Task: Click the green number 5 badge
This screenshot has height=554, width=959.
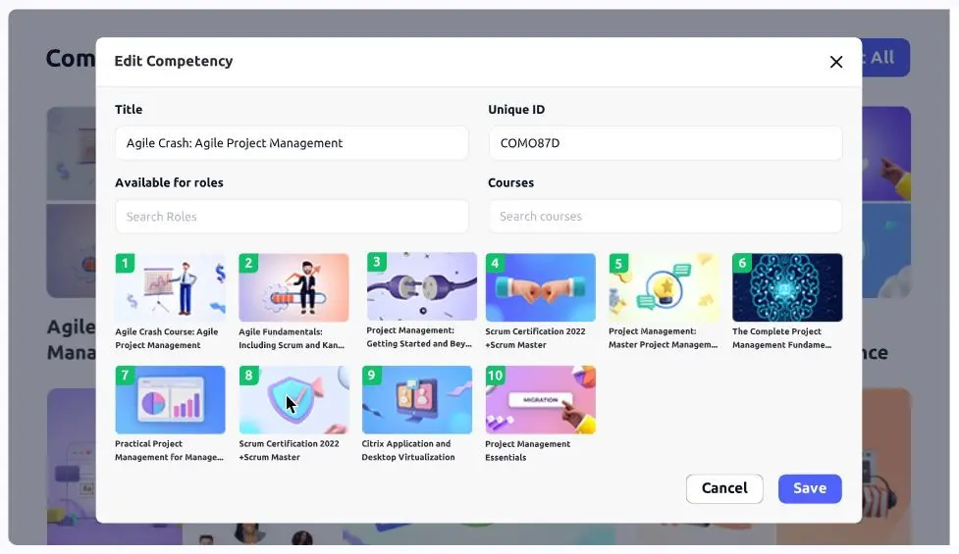Action: pos(618,263)
